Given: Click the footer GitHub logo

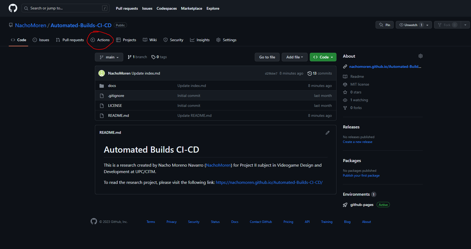Looking at the screenshot, I should [x=94, y=221].
